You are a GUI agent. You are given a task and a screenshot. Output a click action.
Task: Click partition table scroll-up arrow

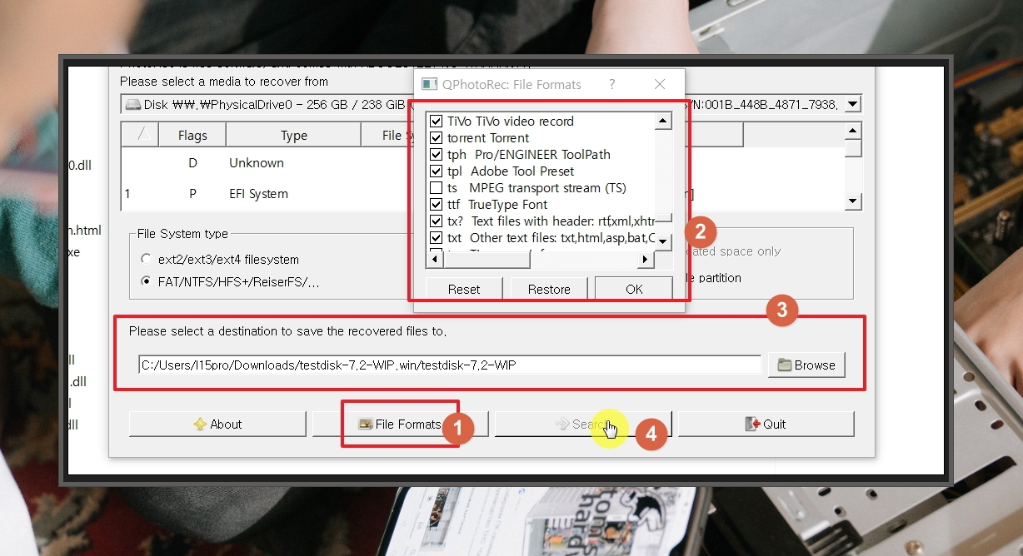[852, 131]
